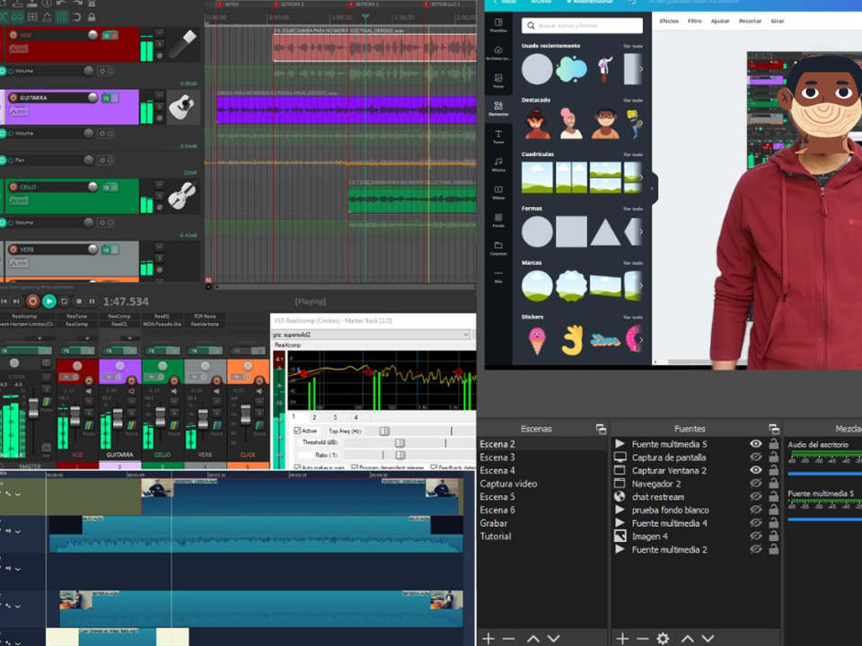Screen dimensions: 862x646
Task: Open Fondo section in Canva sidebar
Action: pyautogui.click(x=498, y=221)
